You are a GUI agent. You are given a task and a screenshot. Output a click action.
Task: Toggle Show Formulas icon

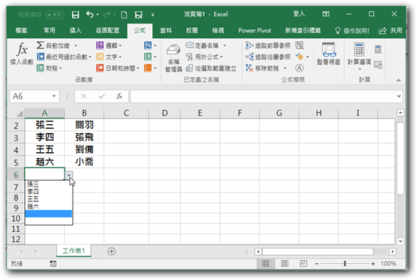pos(299,46)
